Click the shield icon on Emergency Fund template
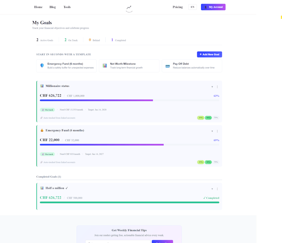Viewport: 282px width, 243px height. click(42, 65)
